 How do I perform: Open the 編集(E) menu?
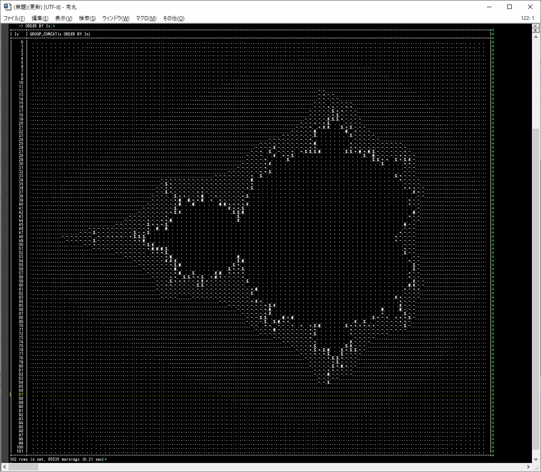point(40,18)
